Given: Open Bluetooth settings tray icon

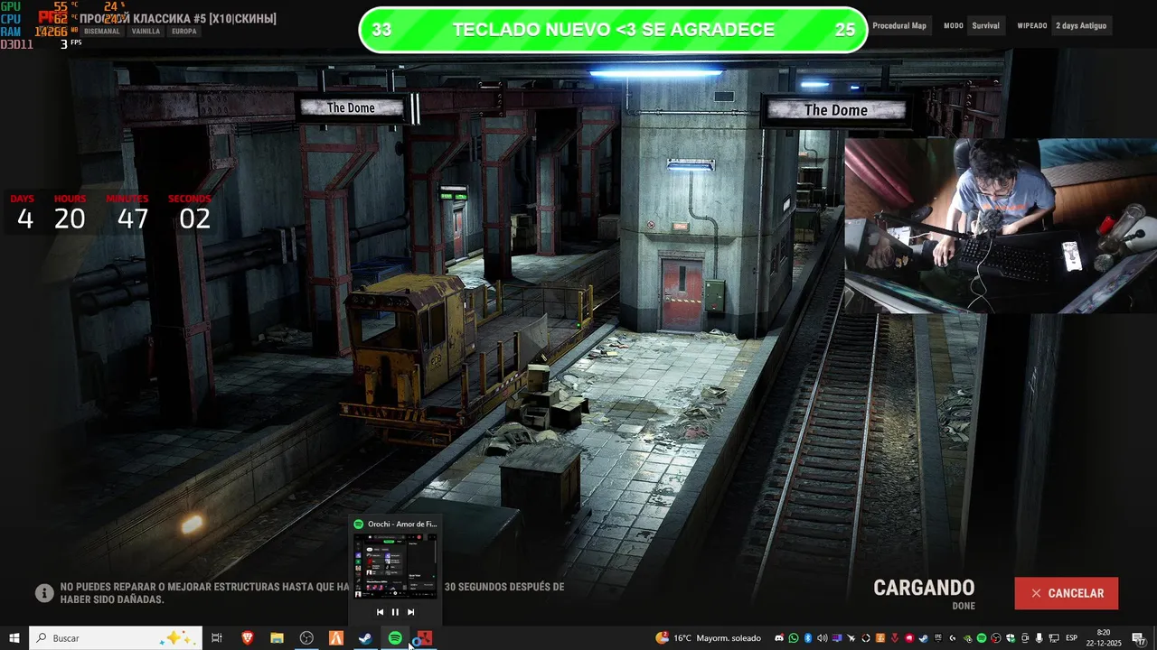Looking at the screenshot, I should coord(808,638).
